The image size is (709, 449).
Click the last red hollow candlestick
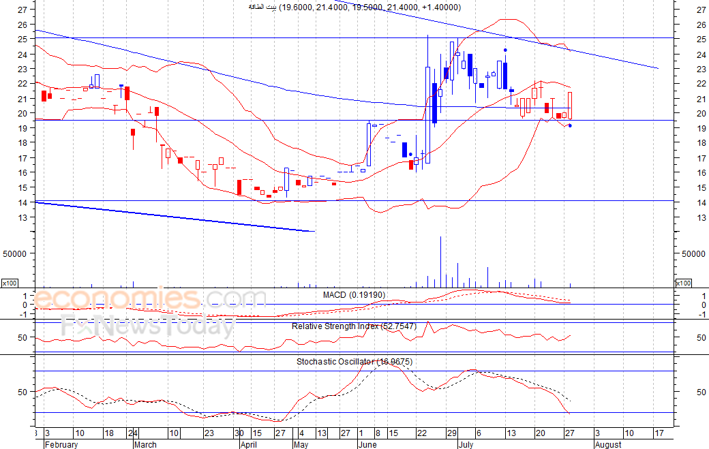[x=570, y=106]
